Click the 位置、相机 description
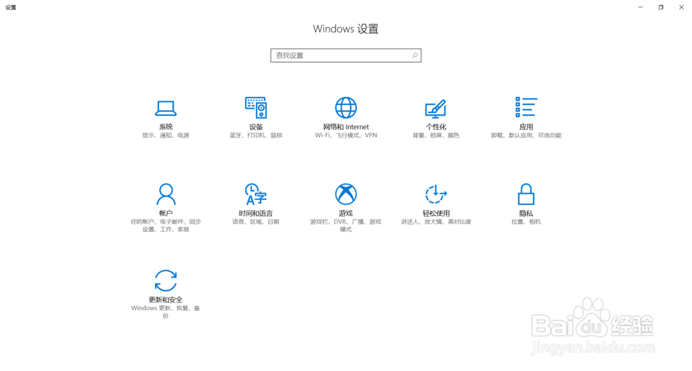This screenshot has width=692, height=371. click(x=526, y=221)
